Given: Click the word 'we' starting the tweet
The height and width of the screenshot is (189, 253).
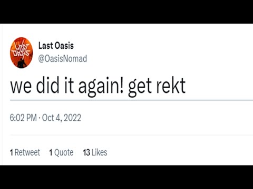Looking at the screenshot, I should pyautogui.click(x=21, y=87).
